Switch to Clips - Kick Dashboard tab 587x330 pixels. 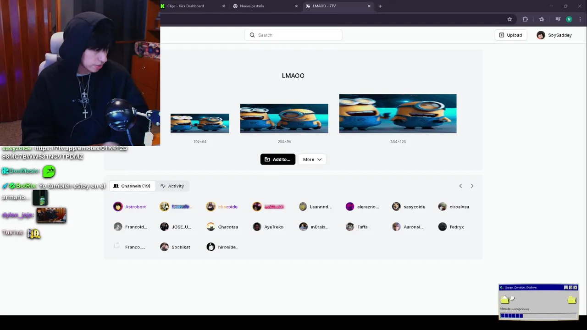click(193, 6)
